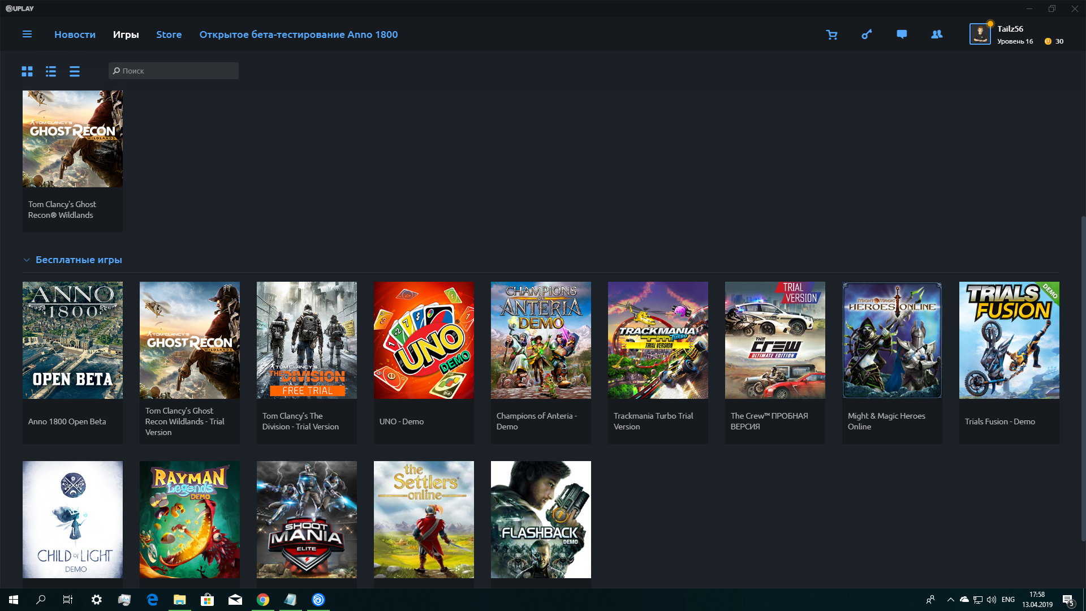Click the key activation icon

[x=867, y=35]
